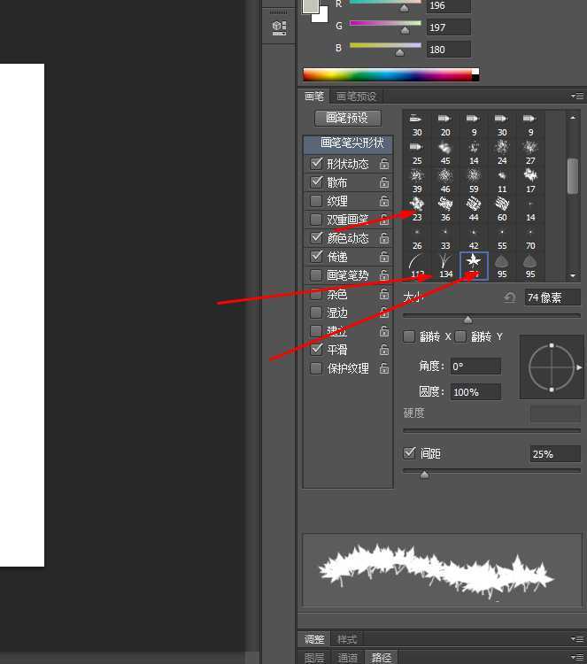
Task: Click the reset brush size icon
Action: point(510,297)
